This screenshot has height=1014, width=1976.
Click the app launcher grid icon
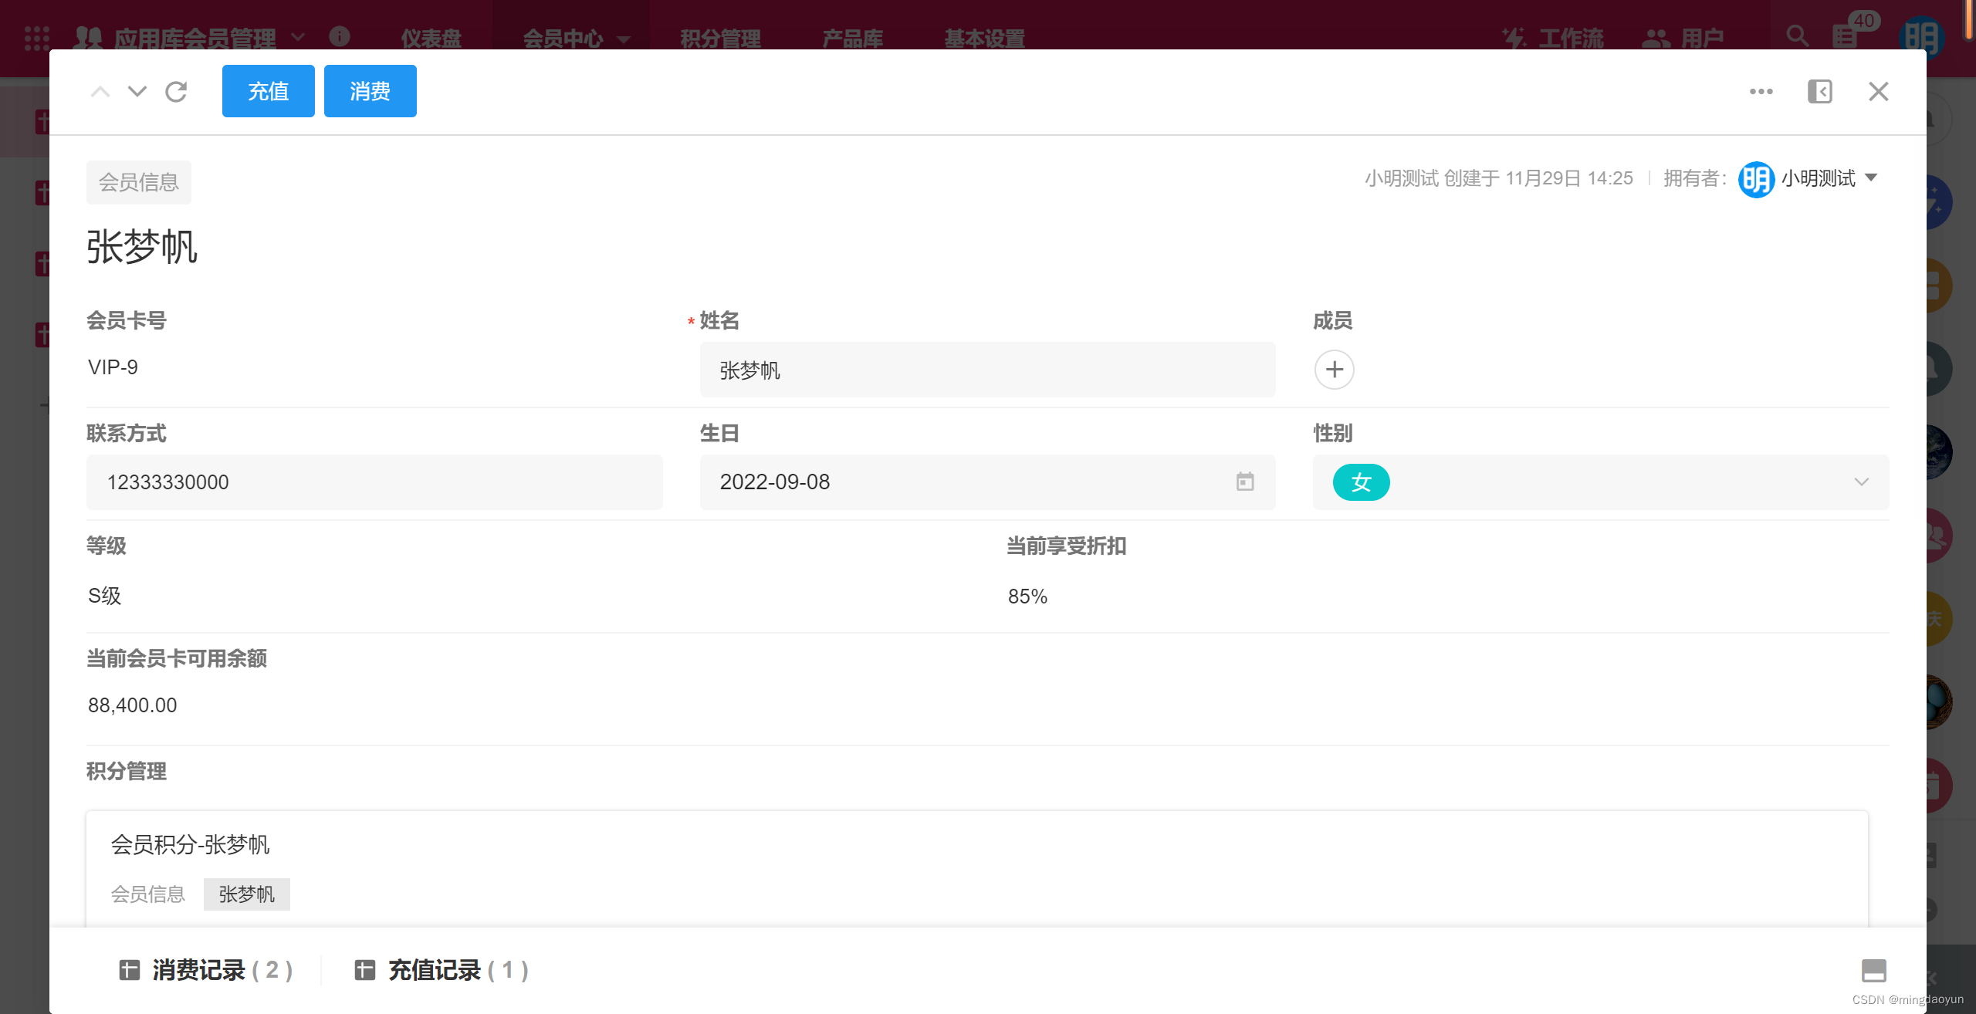point(36,38)
